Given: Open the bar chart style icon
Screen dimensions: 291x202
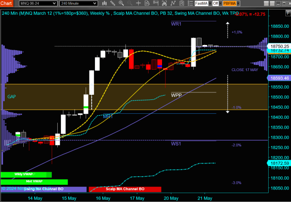Looking at the screenshot, I should [x=104, y=3].
